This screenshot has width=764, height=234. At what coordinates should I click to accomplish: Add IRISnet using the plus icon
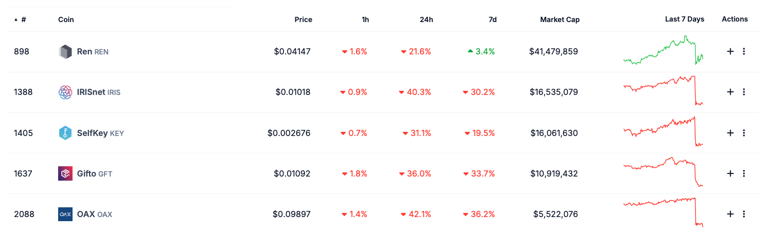click(x=730, y=92)
